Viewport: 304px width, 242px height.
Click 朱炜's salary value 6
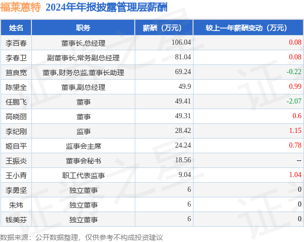coord(189,204)
